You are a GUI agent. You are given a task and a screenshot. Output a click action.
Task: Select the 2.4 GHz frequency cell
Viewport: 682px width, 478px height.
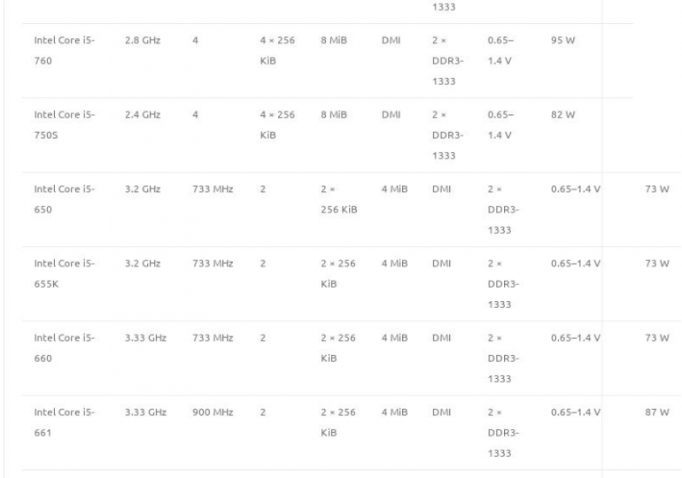click(142, 115)
